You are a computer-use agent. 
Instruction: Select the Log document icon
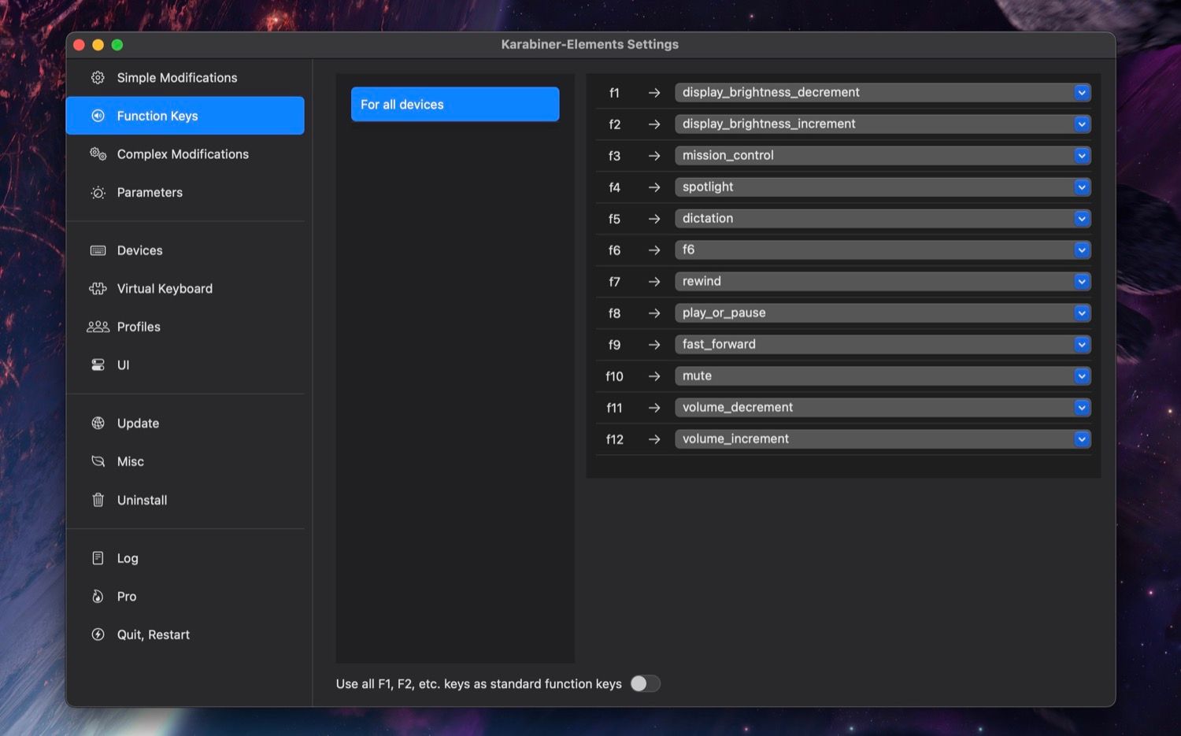98,557
